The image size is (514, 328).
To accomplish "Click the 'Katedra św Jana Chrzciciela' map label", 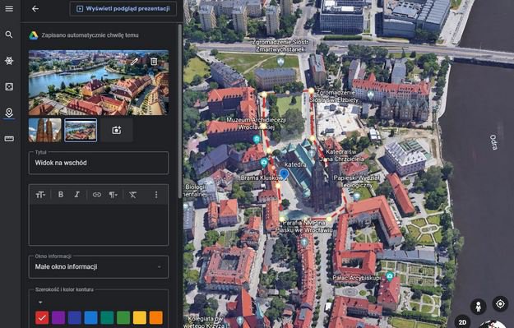I will click(x=341, y=155).
